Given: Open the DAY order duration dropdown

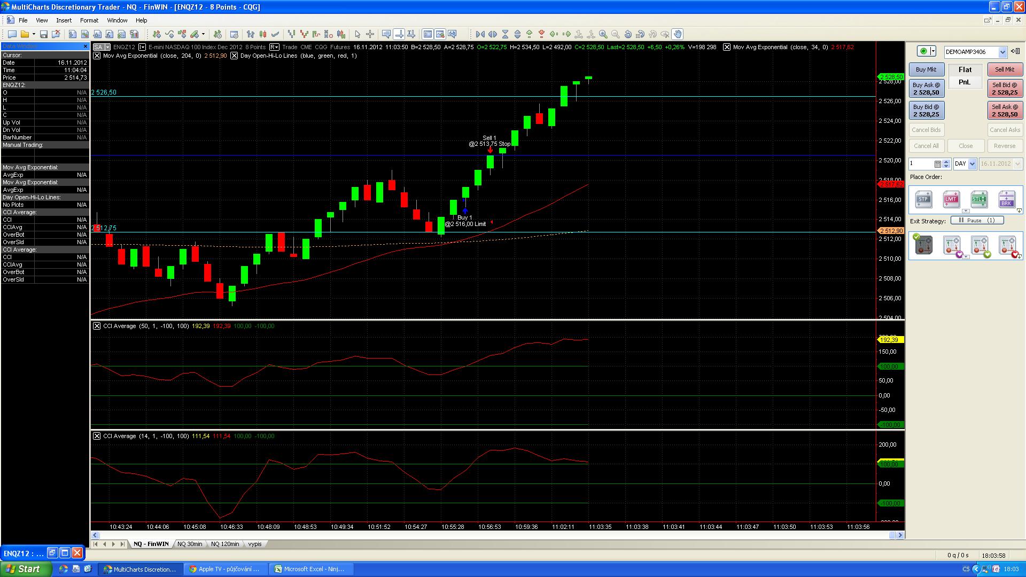Looking at the screenshot, I should click(x=972, y=164).
